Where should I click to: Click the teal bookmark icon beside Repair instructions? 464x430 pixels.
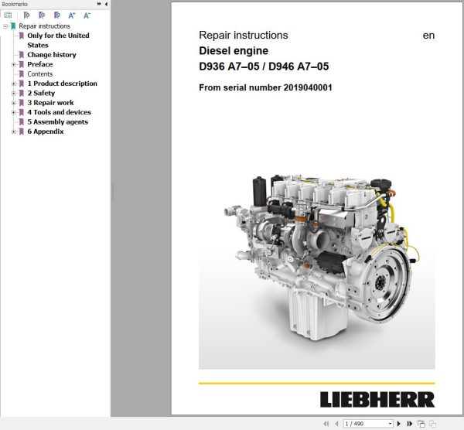(x=13, y=26)
